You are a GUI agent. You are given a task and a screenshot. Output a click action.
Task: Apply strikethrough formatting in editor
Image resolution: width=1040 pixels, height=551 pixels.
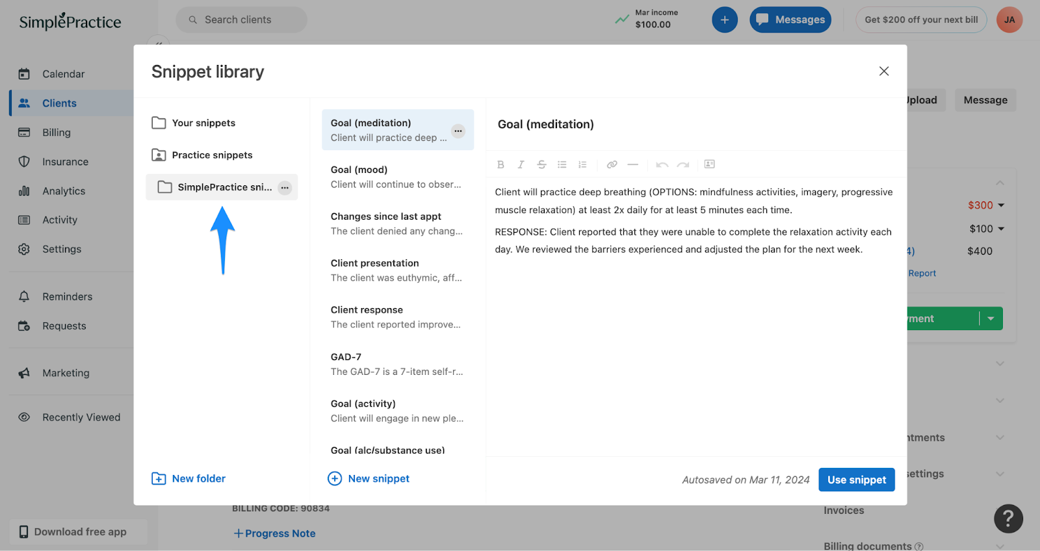541,164
